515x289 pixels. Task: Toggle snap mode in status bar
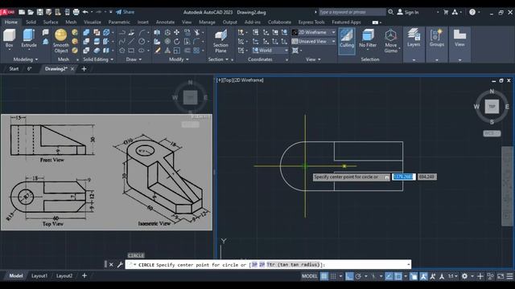coord(333,276)
